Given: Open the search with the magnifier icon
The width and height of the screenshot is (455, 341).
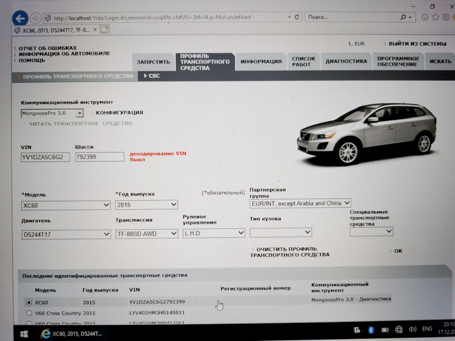Looking at the screenshot, I should [x=404, y=17].
